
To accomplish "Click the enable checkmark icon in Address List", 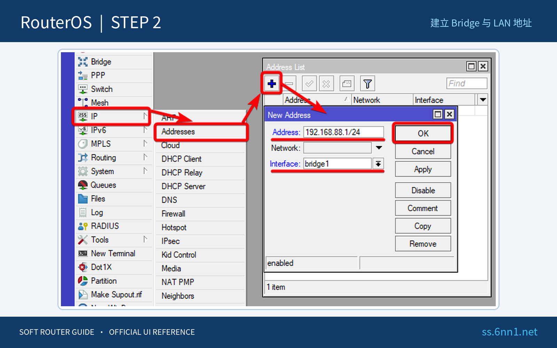I will [x=309, y=84].
